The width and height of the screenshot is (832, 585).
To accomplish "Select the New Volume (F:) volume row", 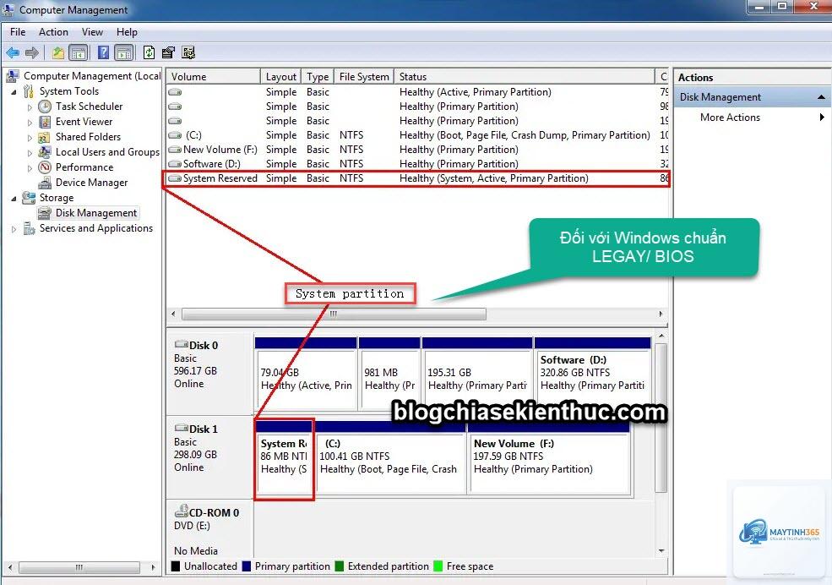I will [x=417, y=150].
